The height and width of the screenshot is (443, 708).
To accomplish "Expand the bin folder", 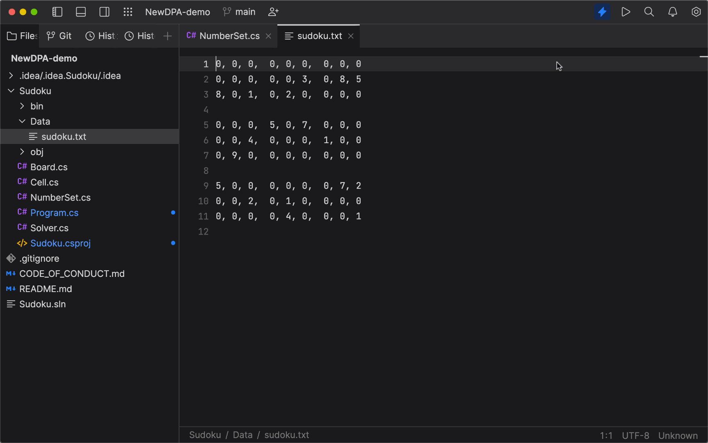I will point(23,106).
